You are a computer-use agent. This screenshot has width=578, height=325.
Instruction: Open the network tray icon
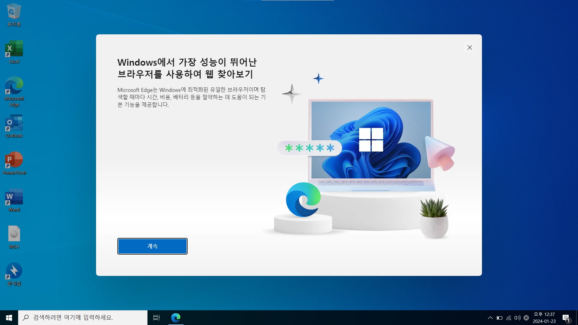point(508,318)
